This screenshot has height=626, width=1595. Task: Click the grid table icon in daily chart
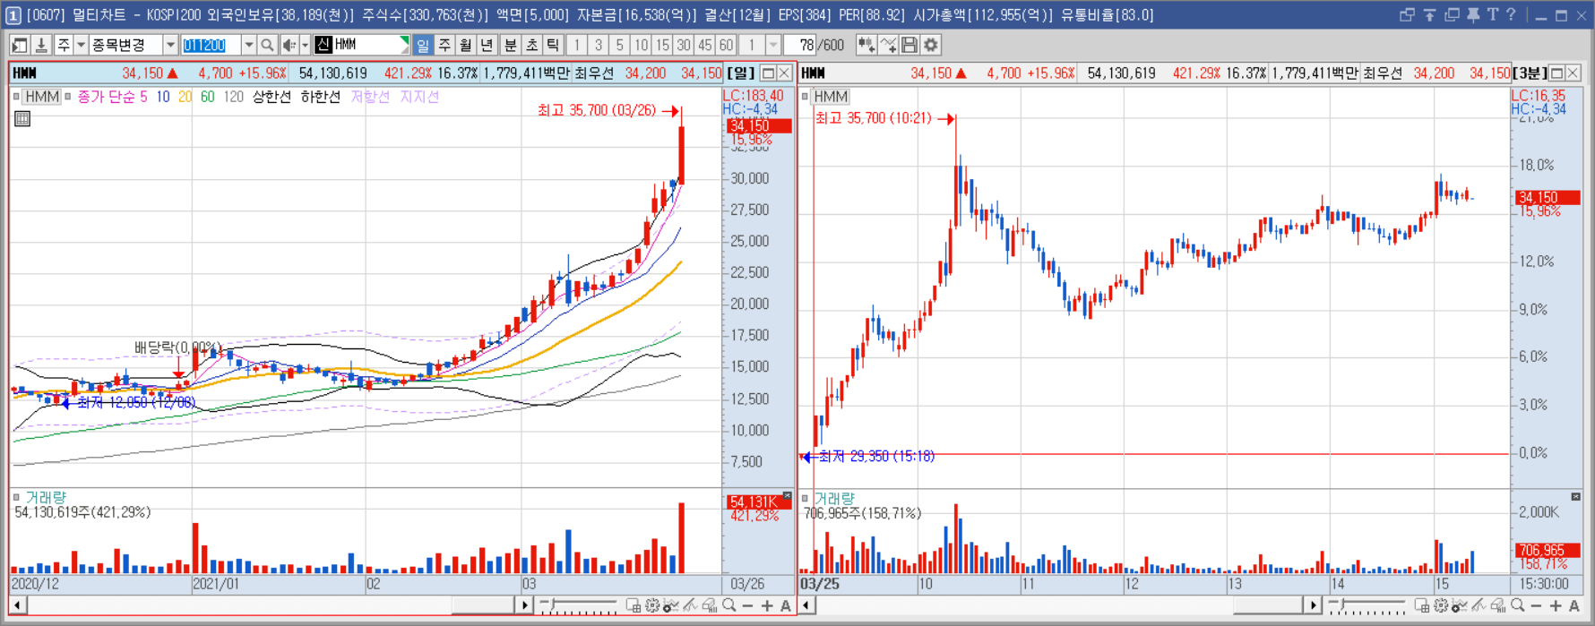pos(22,118)
